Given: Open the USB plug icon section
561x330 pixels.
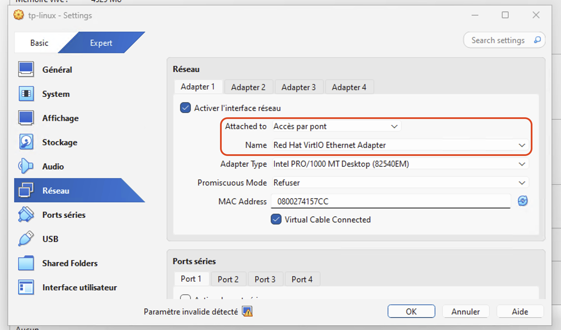Looking at the screenshot, I should tap(26, 239).
